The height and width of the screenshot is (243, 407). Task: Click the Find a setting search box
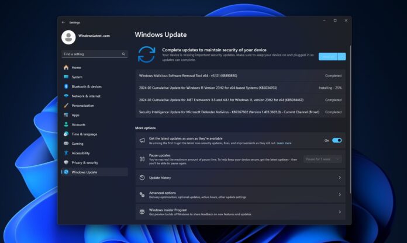click(94, 54)
